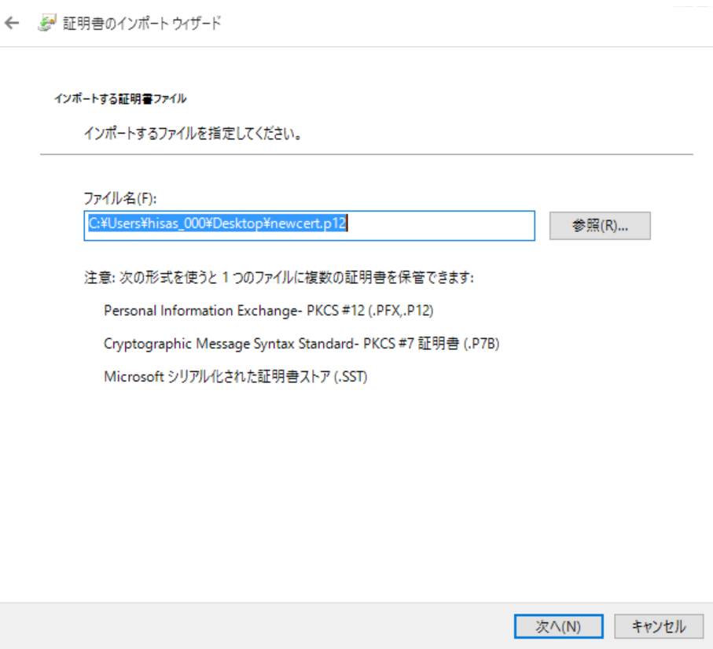The image size is (713, 649).
Task: Cancel the wizard with キャンセル button
Action: [x=659, y=626]
